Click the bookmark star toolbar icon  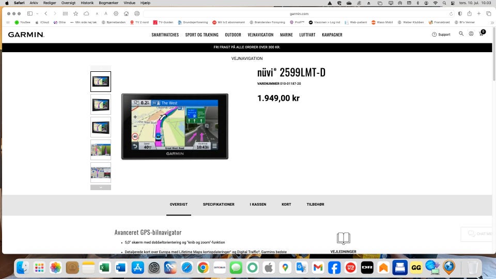point(75,13)
